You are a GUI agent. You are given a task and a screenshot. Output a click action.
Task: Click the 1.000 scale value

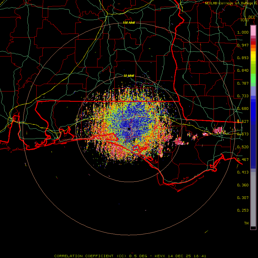(243, 32)
